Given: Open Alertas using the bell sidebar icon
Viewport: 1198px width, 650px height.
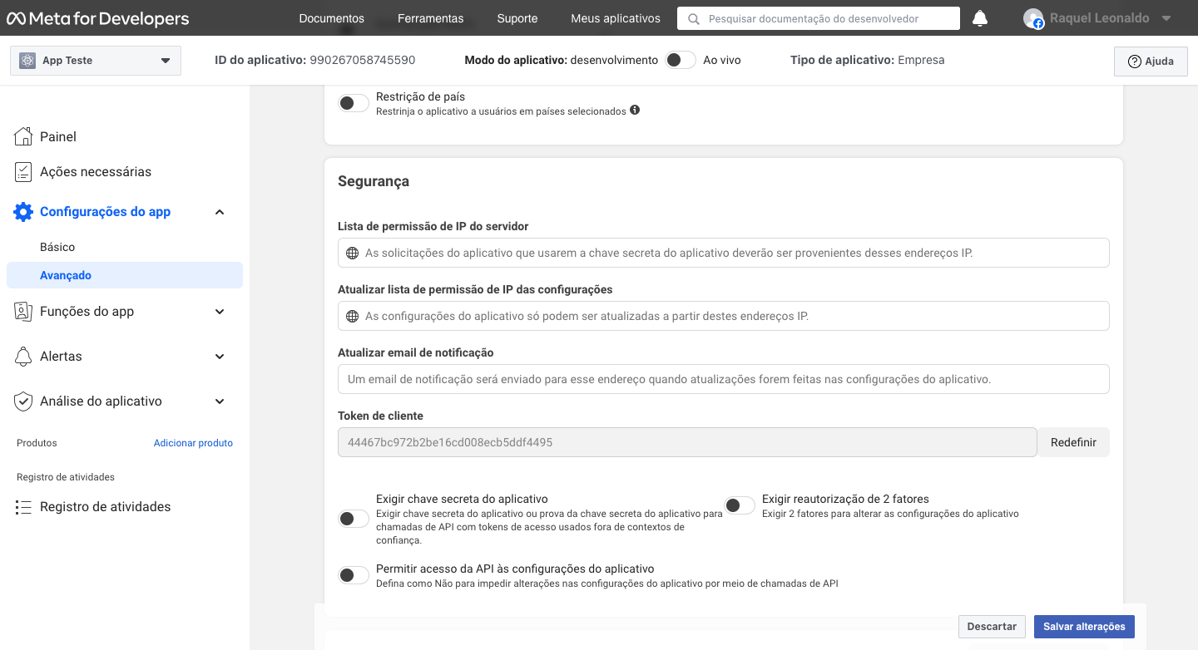Looking at the screenshot, I should (x=23, y=356).
